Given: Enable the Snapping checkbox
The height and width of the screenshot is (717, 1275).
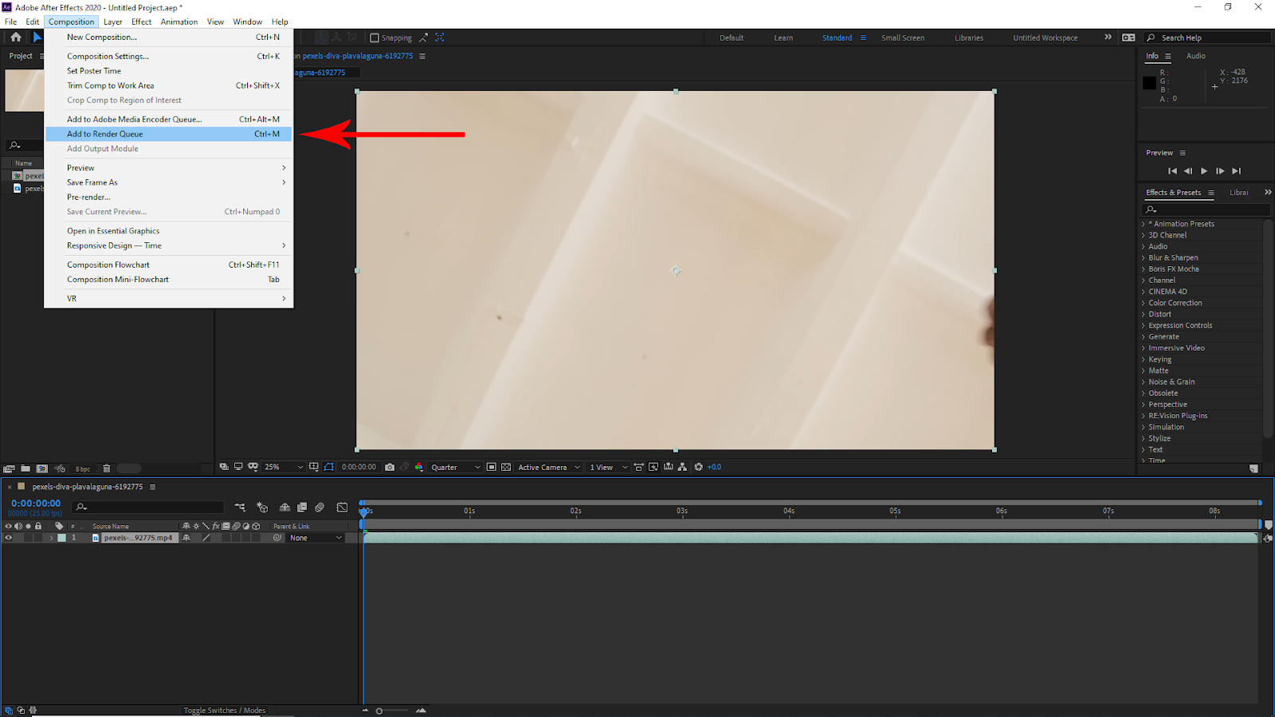Looking at the screenshot, I should (x=375, y=38).
